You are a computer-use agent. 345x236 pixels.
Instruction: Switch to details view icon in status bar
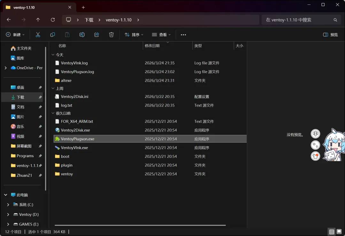tap(332, 232)
